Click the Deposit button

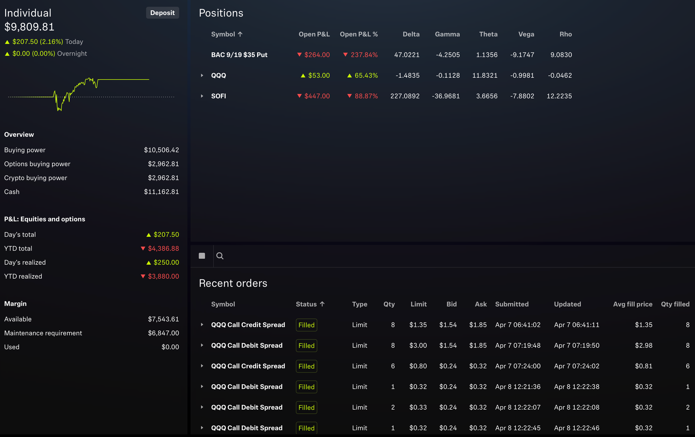162,13
